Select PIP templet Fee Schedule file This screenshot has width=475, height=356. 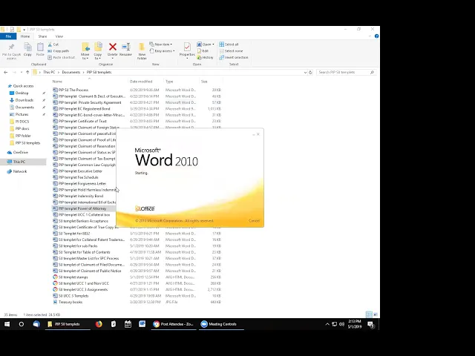pyautogui.click(x=78, y=177)
